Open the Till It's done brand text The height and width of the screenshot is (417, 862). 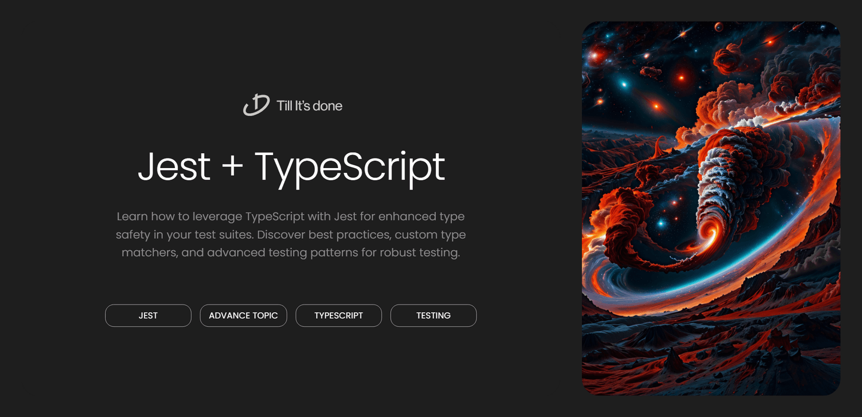(x=309, y=106)
